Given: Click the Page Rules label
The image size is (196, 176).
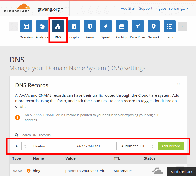Looking at the screenshot, I should 138,37.
